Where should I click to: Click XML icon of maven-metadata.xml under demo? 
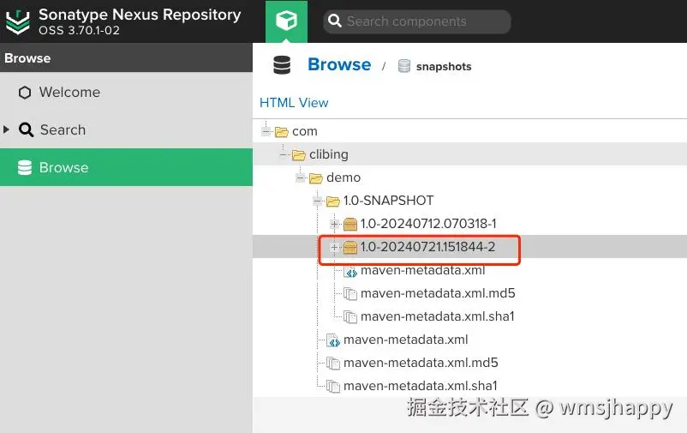point(333,340)
